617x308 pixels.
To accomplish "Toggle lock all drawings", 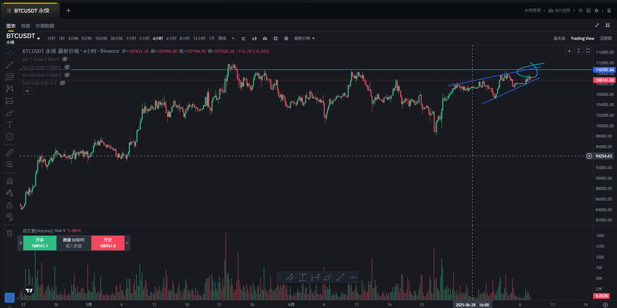I will (9, 204).
